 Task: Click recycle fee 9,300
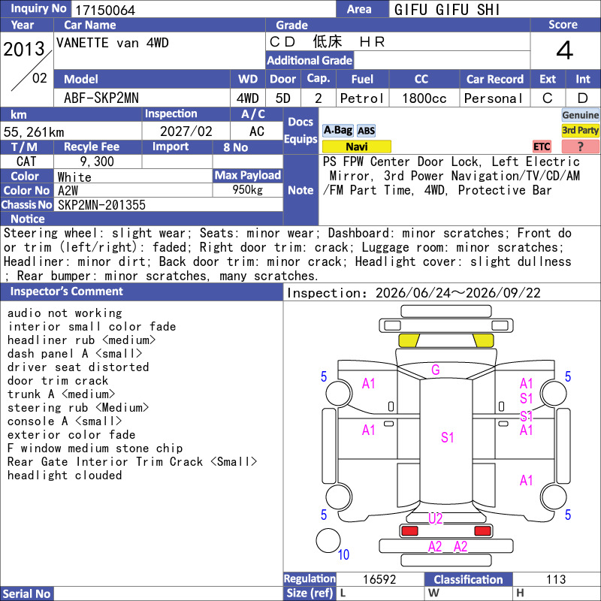(97, 162)
